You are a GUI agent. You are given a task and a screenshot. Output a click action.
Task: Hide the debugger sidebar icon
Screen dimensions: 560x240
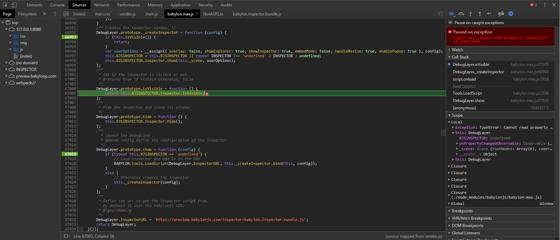coord(441,14)
